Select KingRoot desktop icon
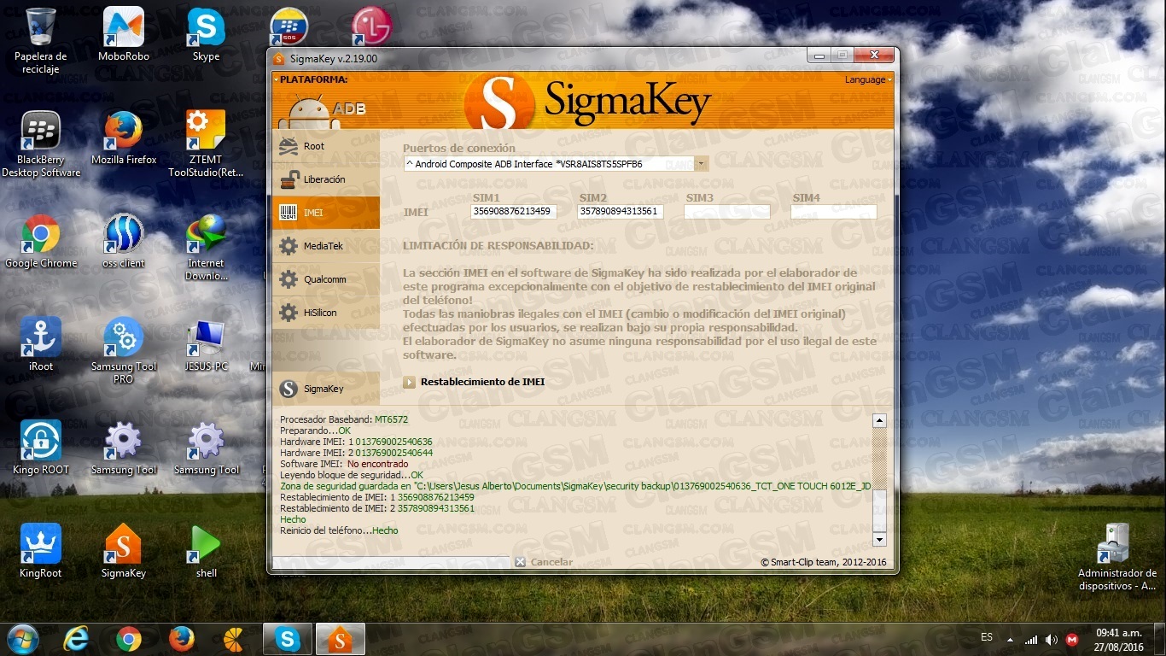Screen dimensions: 1166x656 [41, 552]
